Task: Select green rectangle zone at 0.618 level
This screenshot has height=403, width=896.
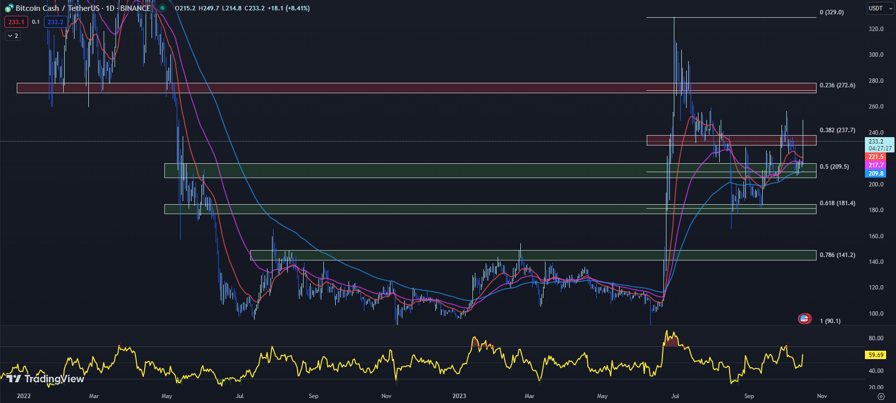Action: point(490,209)
